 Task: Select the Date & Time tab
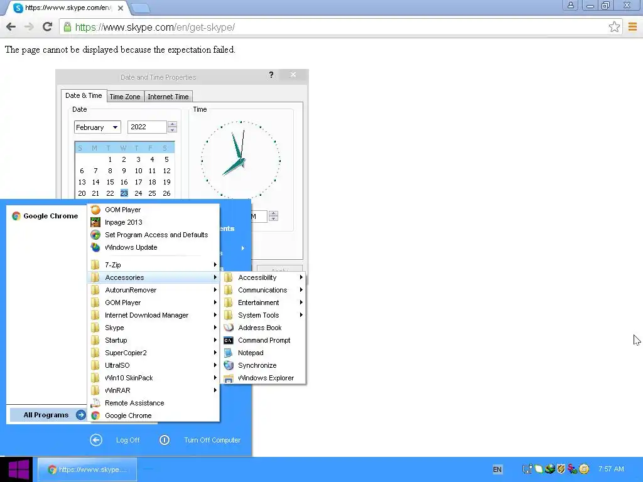pyautogui.click(x=84, y=95)
